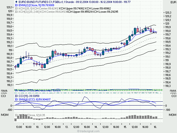Click the EMA(2) legend line icon
The image size is (177, 133).
tap(16, 5)
